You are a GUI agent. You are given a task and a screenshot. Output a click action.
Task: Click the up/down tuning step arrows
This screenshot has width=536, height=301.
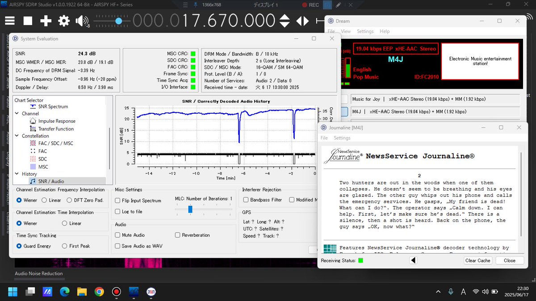[x=285, y=21]
